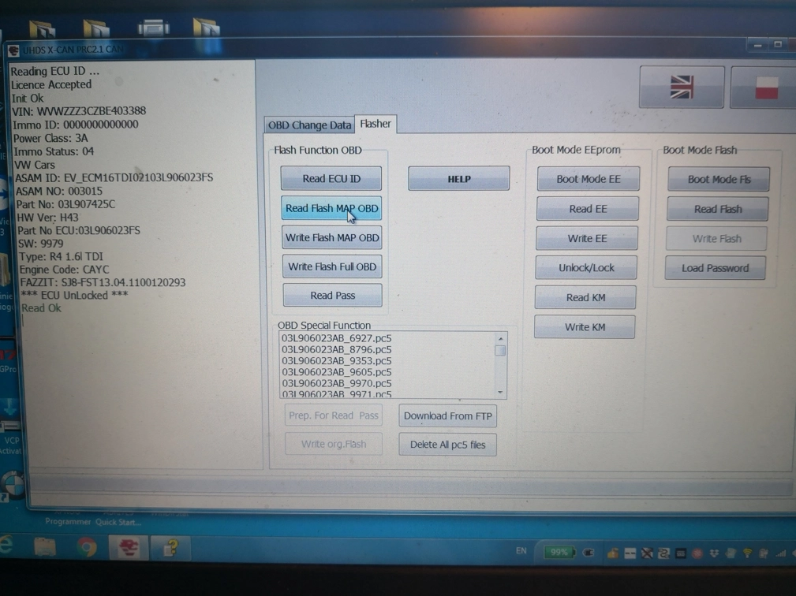Click the Read Pass button

pyautogui.click(x=332, y=295)
